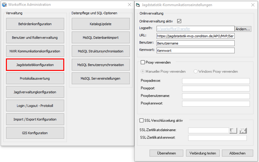The width and height of the screenshot is (259, 162).
Task: Enable the Proxy verwenden checkbox
Action: [x=143, y=62]
